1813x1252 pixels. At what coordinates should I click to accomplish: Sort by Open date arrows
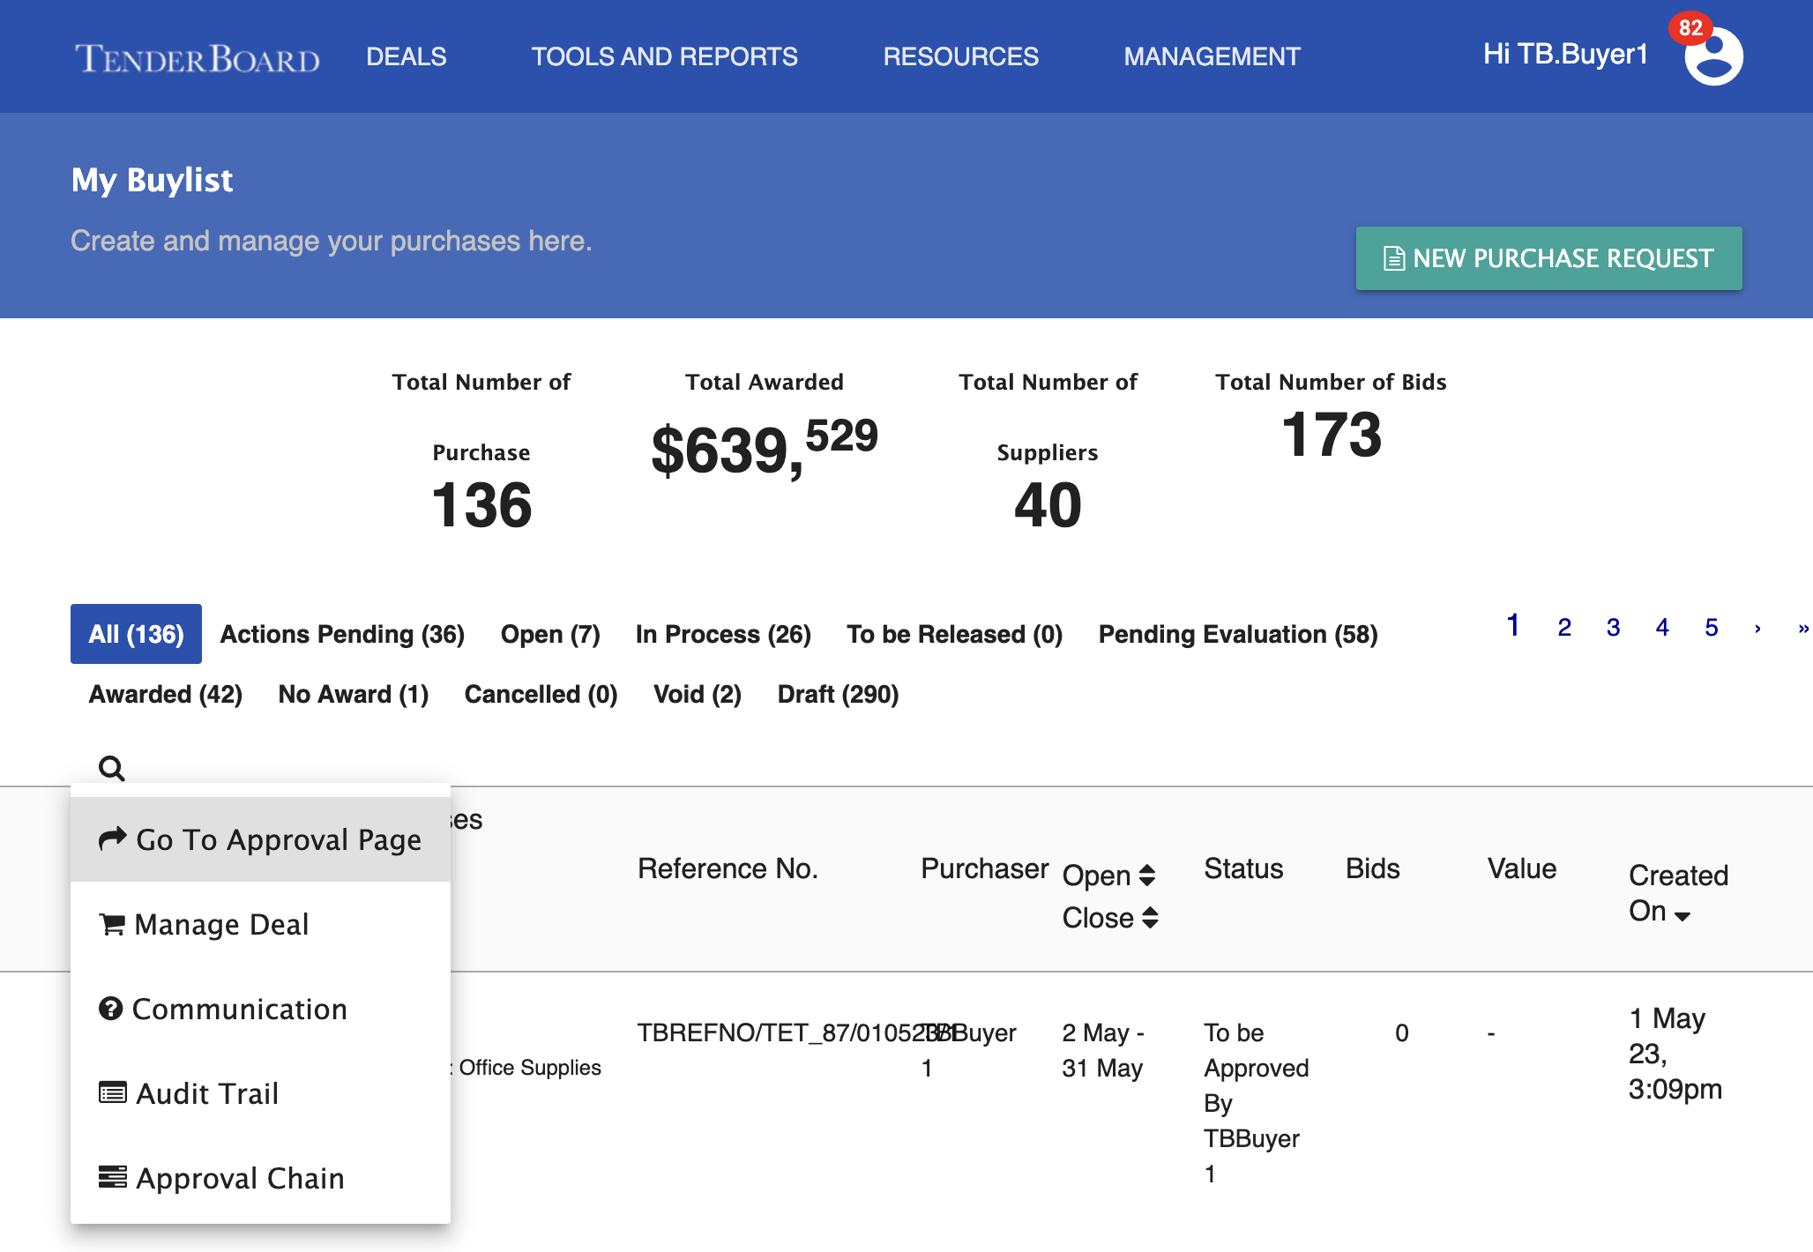click(1147, 876)
